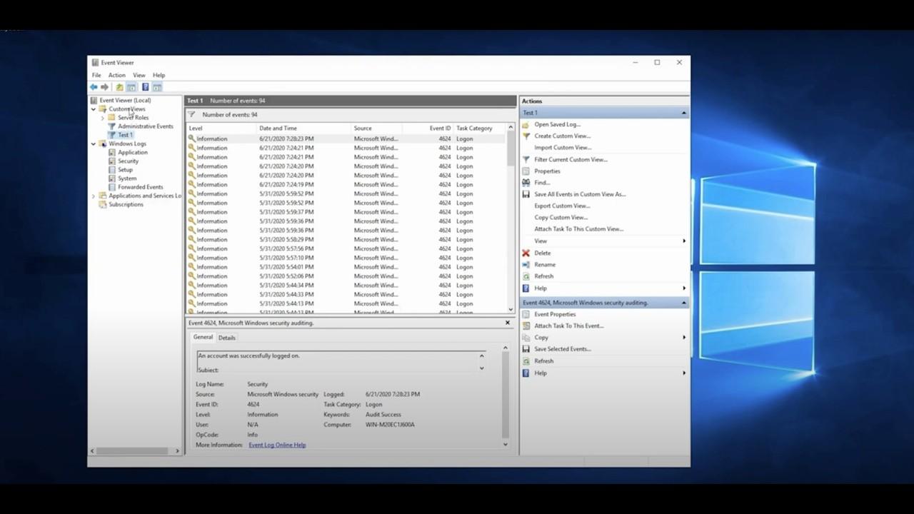
Task: Click the red Delete X icon
Action: pos(526,253)
